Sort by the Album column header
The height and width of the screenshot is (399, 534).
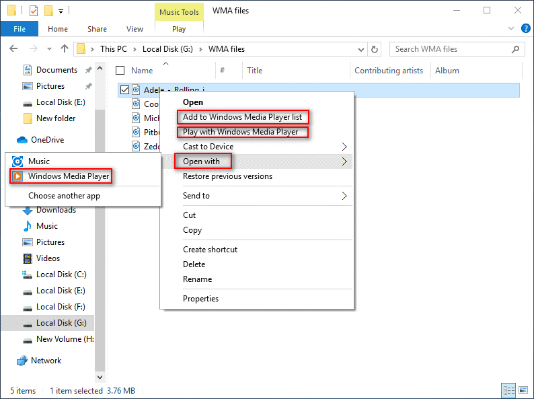[x=447, y=71]
